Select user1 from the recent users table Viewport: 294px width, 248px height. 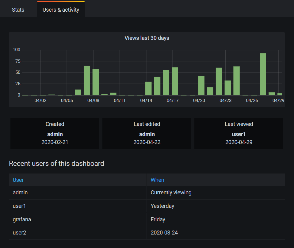pos(19,206)
